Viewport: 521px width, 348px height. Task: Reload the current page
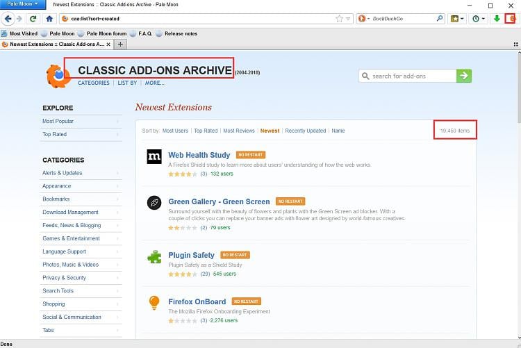coord(33,19)
